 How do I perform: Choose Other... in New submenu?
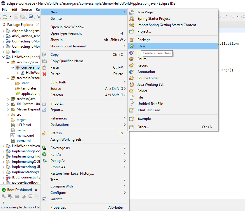click(x=173, y=127)
